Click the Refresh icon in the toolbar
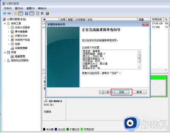The image size is (170, 133). click(38, 14)
